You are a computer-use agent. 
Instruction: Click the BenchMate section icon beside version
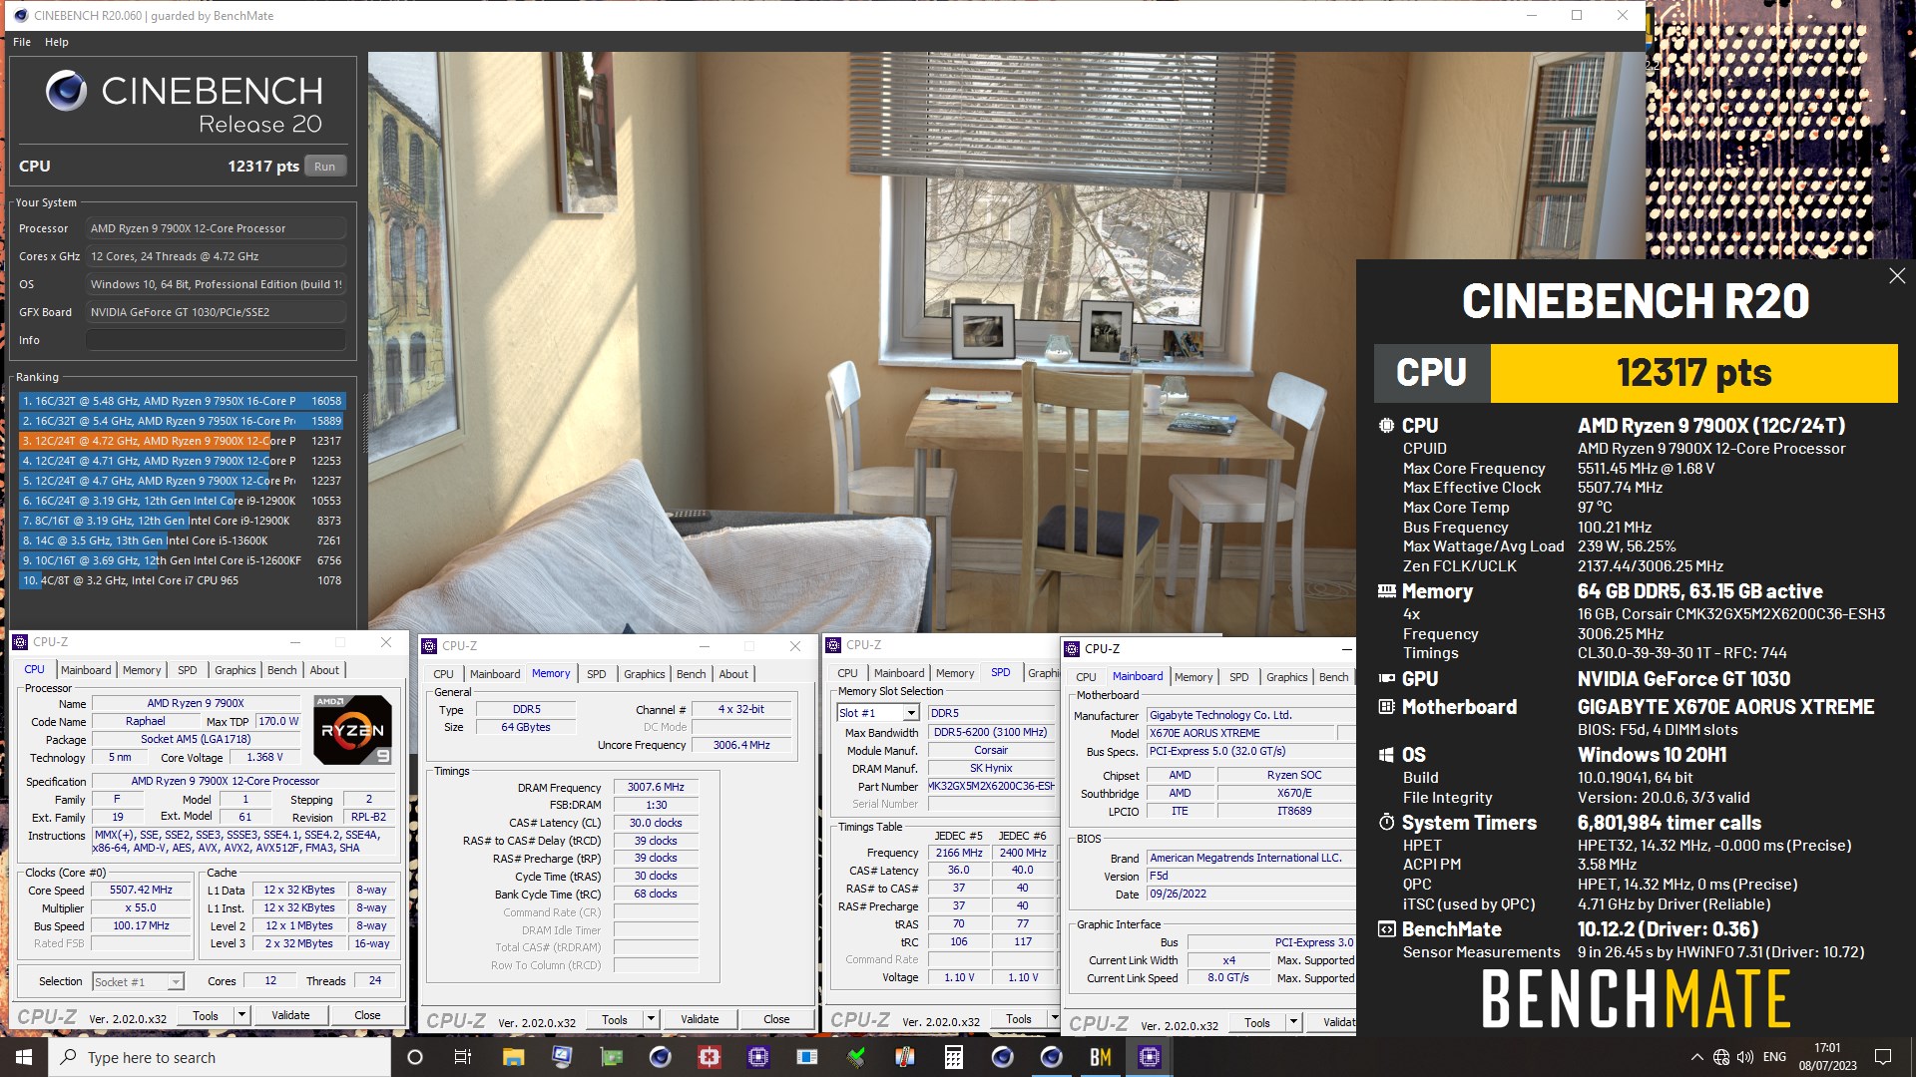pos(1386,929)
